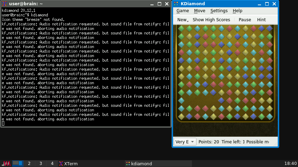
Task: Select the cyan diamond in board's bottom-right corner
Action: coord(269,116)
